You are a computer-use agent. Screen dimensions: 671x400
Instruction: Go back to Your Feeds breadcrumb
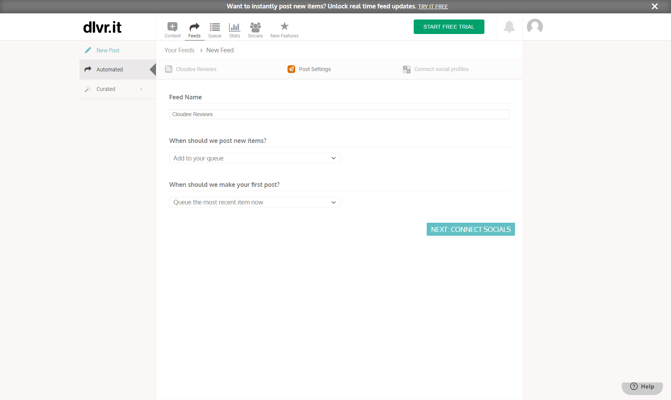coord(179,50)
